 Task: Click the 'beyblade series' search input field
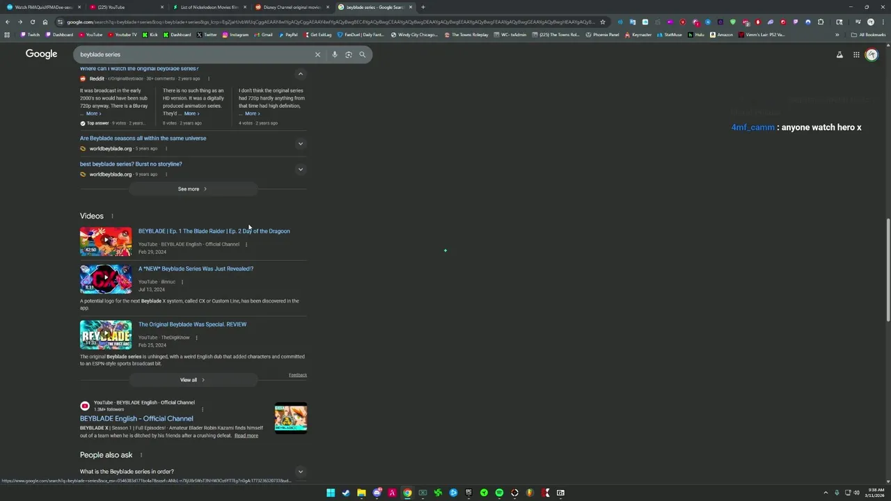(x=194, y=54)
